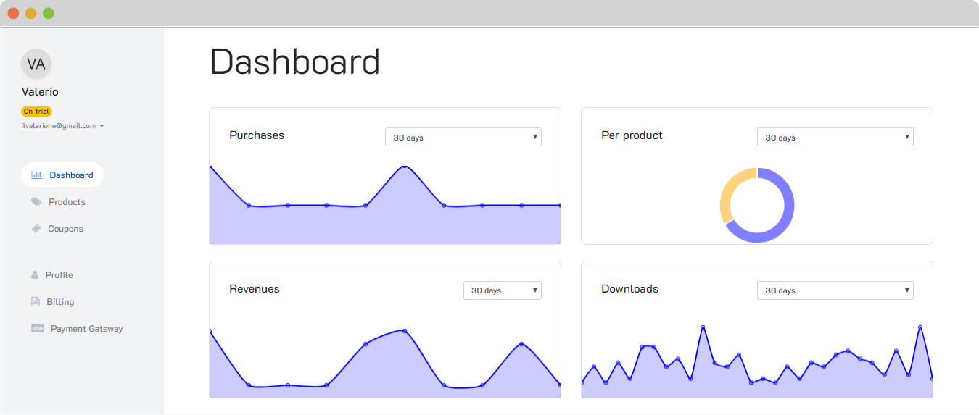Click the Stripe Payment Gateway icon

(x=38, y=328)
